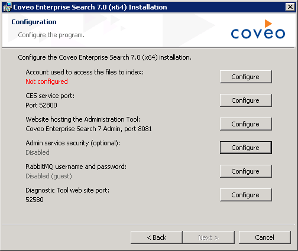The image size is (298, 251).
Task: Click the 'Configuration' heading
Action: pos(34,22)
